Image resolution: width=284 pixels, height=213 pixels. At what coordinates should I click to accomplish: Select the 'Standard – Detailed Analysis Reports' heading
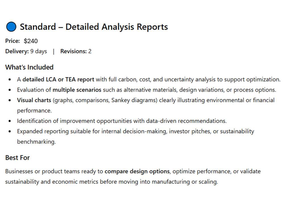click(94, 27)
